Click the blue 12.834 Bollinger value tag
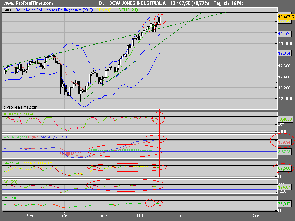 tap(284, 53)
